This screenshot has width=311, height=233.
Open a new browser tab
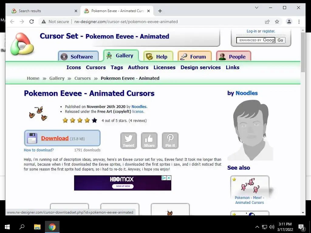(x=160, y=11)
